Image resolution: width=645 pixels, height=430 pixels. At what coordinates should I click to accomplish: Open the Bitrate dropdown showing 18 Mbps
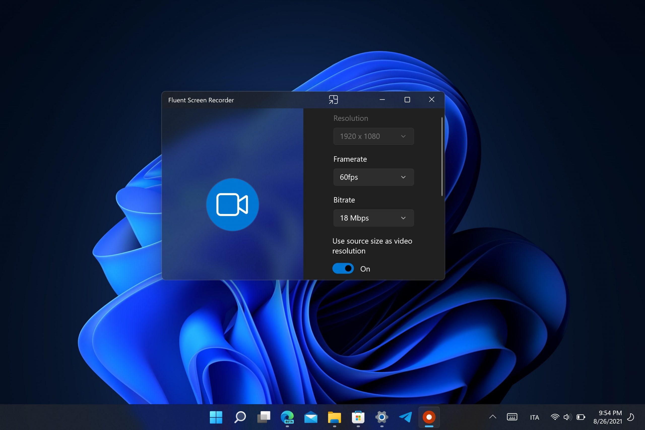373,218
